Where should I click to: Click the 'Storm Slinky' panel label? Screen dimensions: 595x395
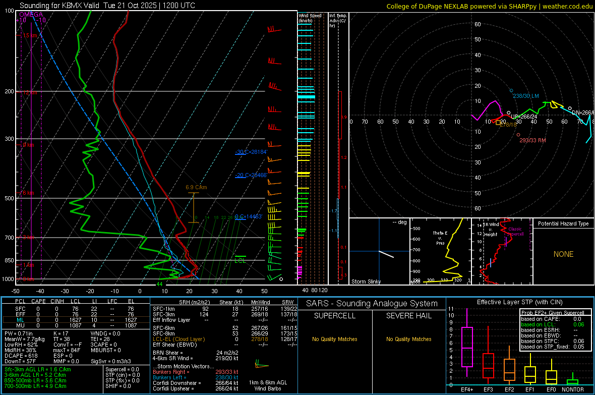click(x=366, y=281)
